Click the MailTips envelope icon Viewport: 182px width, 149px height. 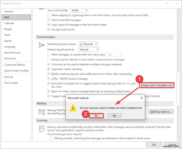[42, 112]
